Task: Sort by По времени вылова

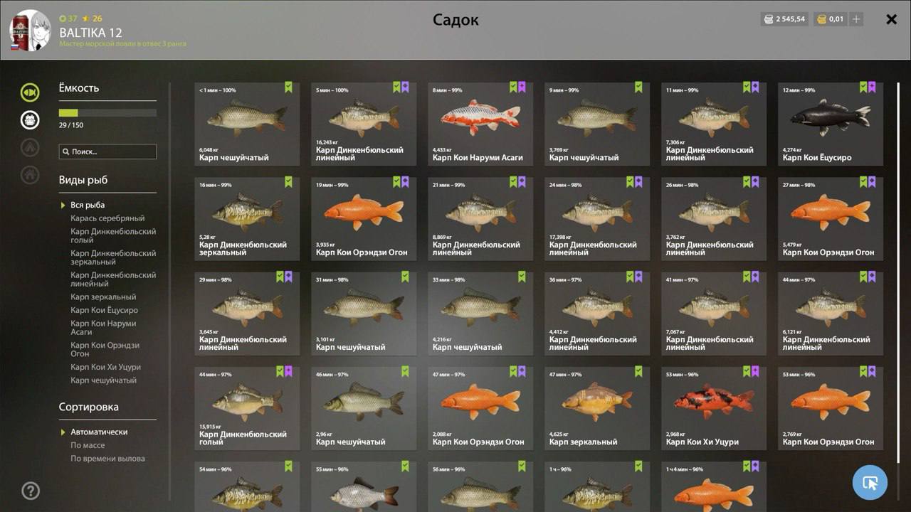Action: point(107,459)
